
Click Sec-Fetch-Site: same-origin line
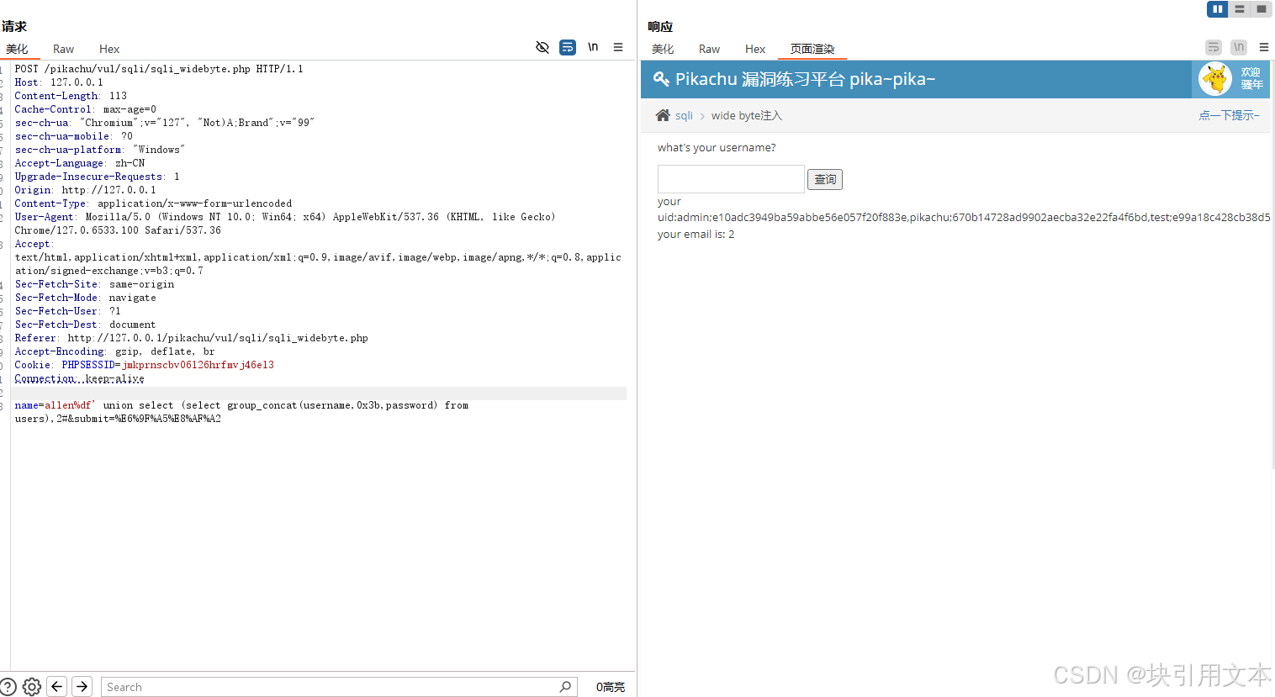click(x=94, y=284)
